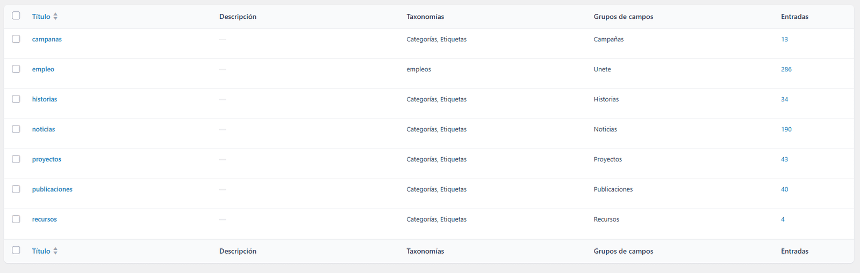Screen dimensions: 860x273
Task: Click the footer Título column label
Action: 41,251
